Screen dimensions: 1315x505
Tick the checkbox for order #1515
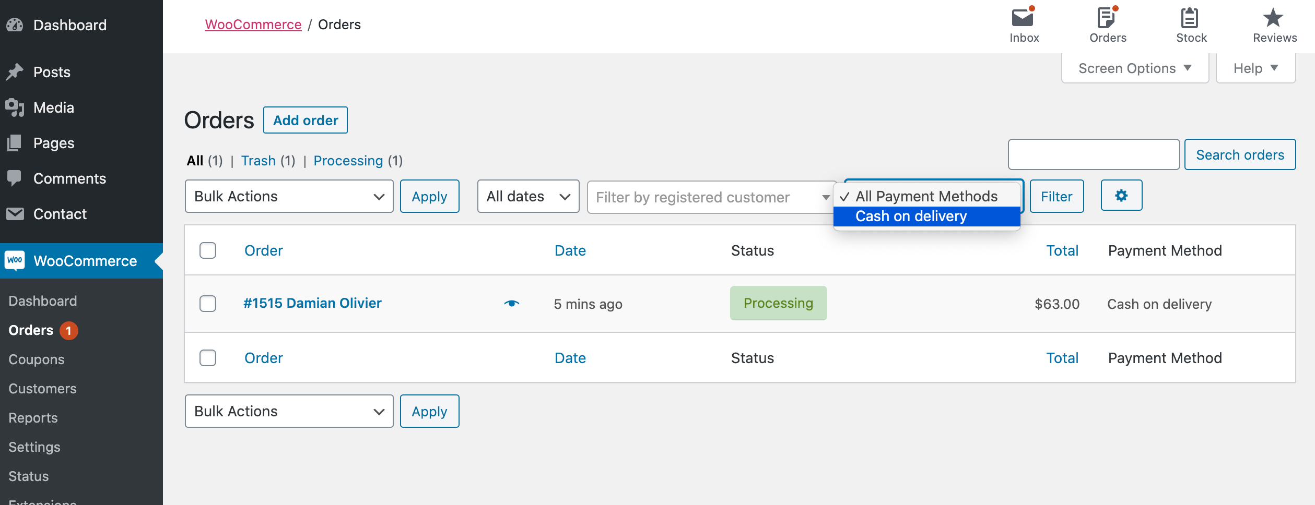208,304
